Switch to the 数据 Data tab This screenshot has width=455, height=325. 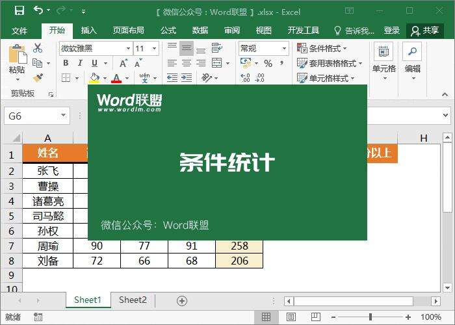click(200, 30)
